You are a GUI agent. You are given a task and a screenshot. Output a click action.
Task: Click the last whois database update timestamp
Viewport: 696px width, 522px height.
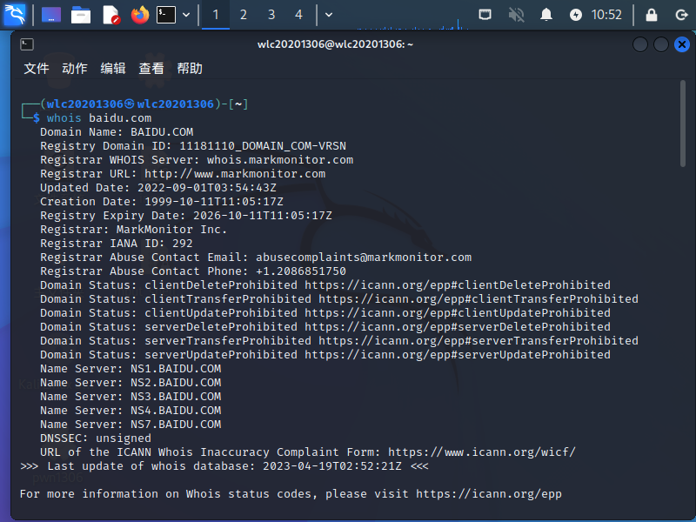tap(332, 466)
